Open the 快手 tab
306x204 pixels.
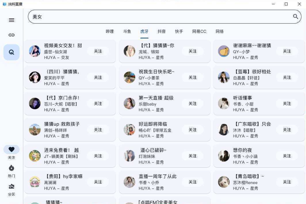[179, 31]
